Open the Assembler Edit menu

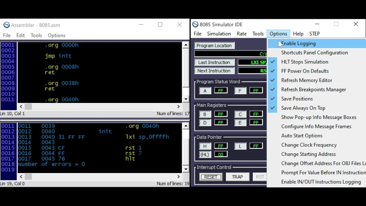click(20, 35)
